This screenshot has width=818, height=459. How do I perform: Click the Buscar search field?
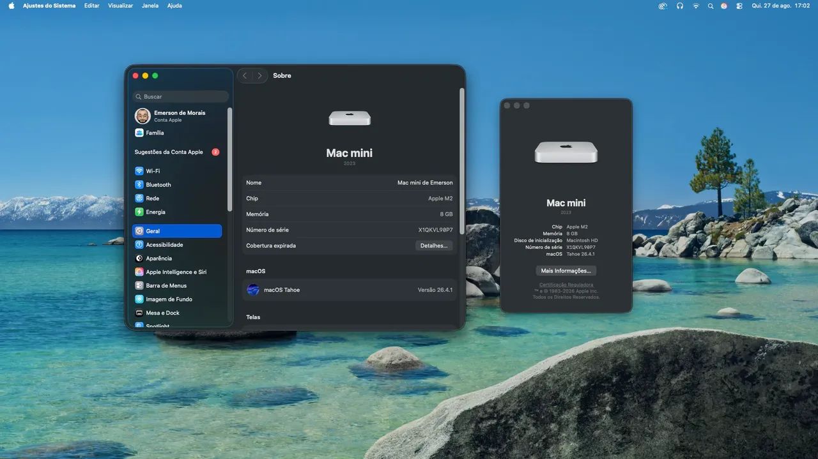pyautogui.click(x=180, y=96)
